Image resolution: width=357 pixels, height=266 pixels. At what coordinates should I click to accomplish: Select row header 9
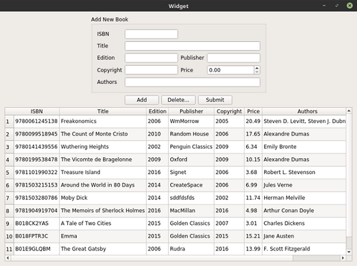coord(9,223)
